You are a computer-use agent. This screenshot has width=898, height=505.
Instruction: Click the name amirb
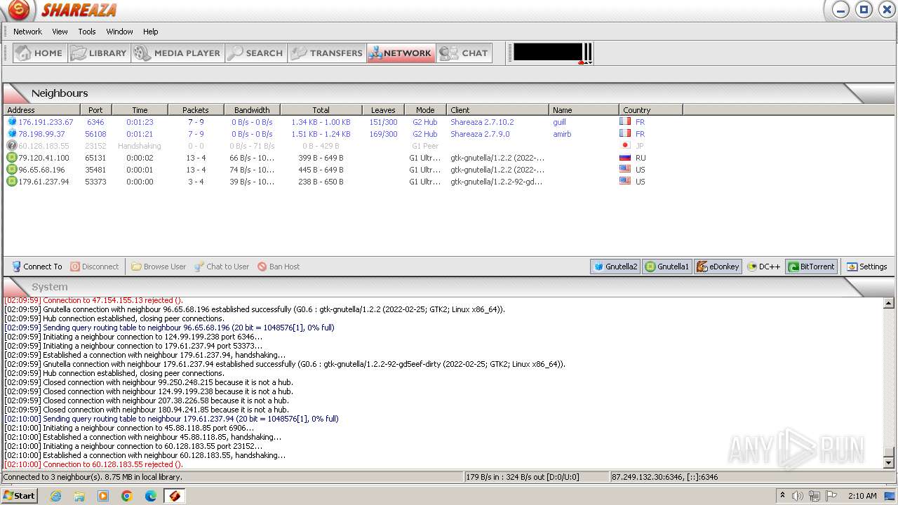pyautogui.click(x=562, y=134)
